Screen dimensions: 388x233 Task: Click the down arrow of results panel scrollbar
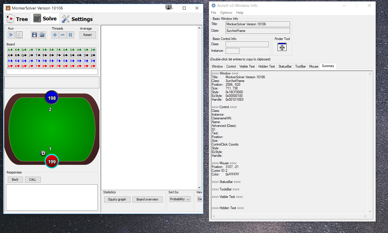[199, 187]
